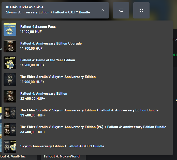The image size is (177, 160).
Task: Open the Fallout 4: Nuka-World add-on card
Action: (62, 156)
